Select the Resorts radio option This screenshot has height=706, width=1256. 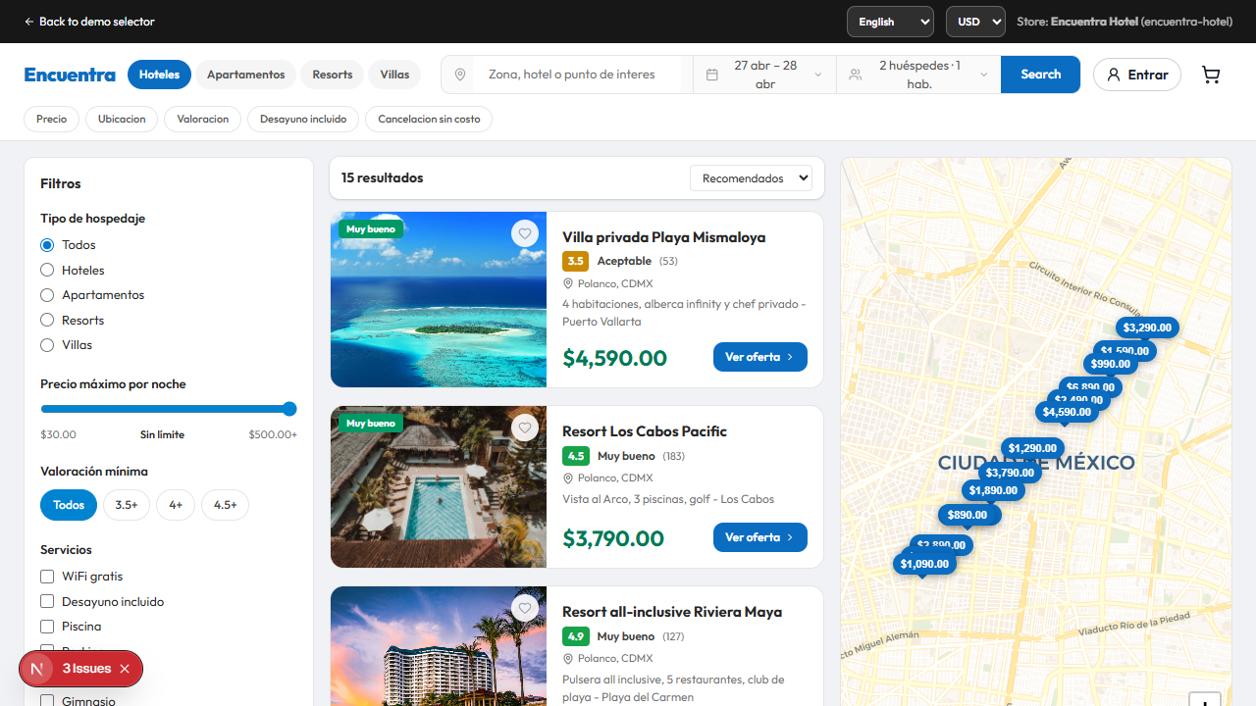(x=47, y=320)
